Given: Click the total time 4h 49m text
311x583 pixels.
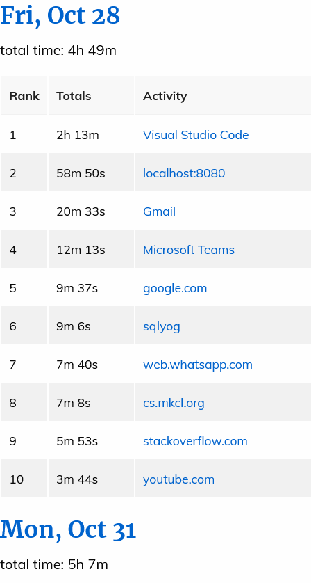Looking at the screenshot, I should [58, 51].
